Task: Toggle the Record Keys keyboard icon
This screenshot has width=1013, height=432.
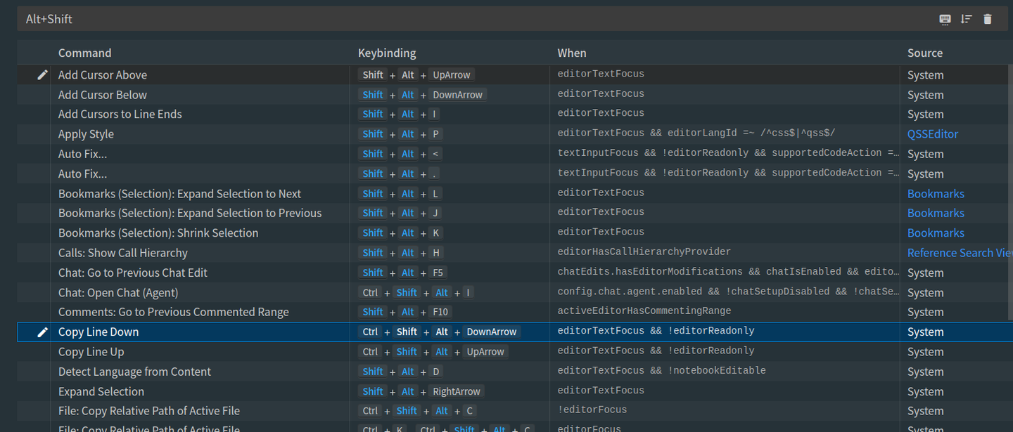Action: [x=945, y=19]
